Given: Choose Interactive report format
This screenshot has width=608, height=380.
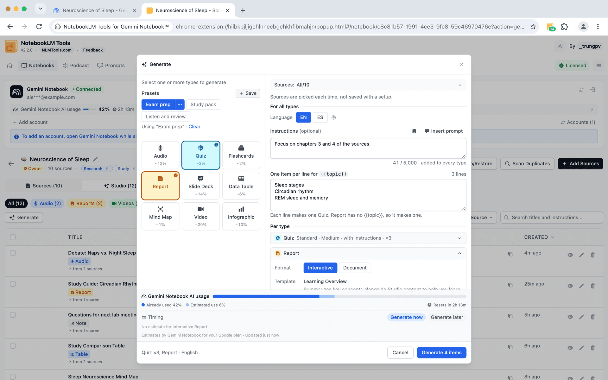Looking at the screenshot, I should [x=320, y=268].
